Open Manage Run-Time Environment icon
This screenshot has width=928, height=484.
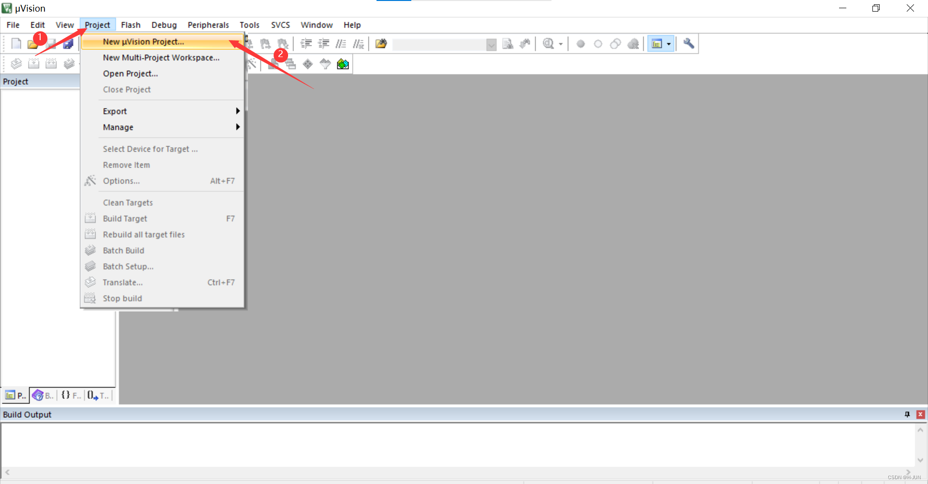[308, 64]
